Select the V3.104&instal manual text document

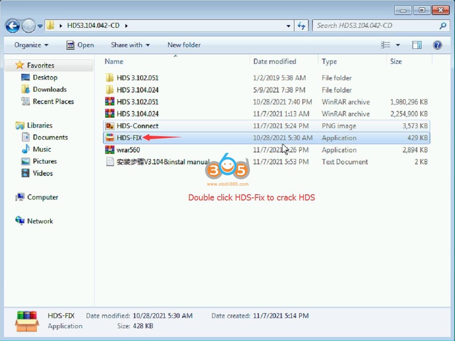pos(266,162)
